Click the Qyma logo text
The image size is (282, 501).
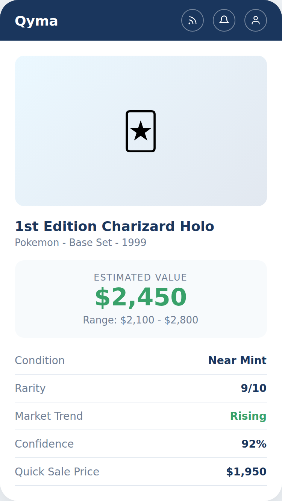coord(36,21)
